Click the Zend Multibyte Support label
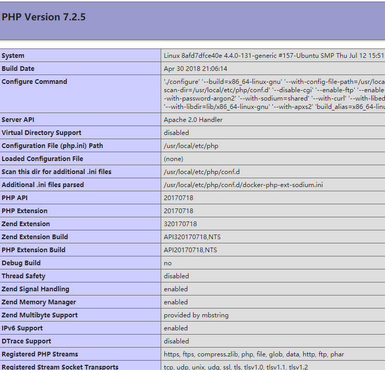This screenshot has width=385, height=370. point(40,315)
